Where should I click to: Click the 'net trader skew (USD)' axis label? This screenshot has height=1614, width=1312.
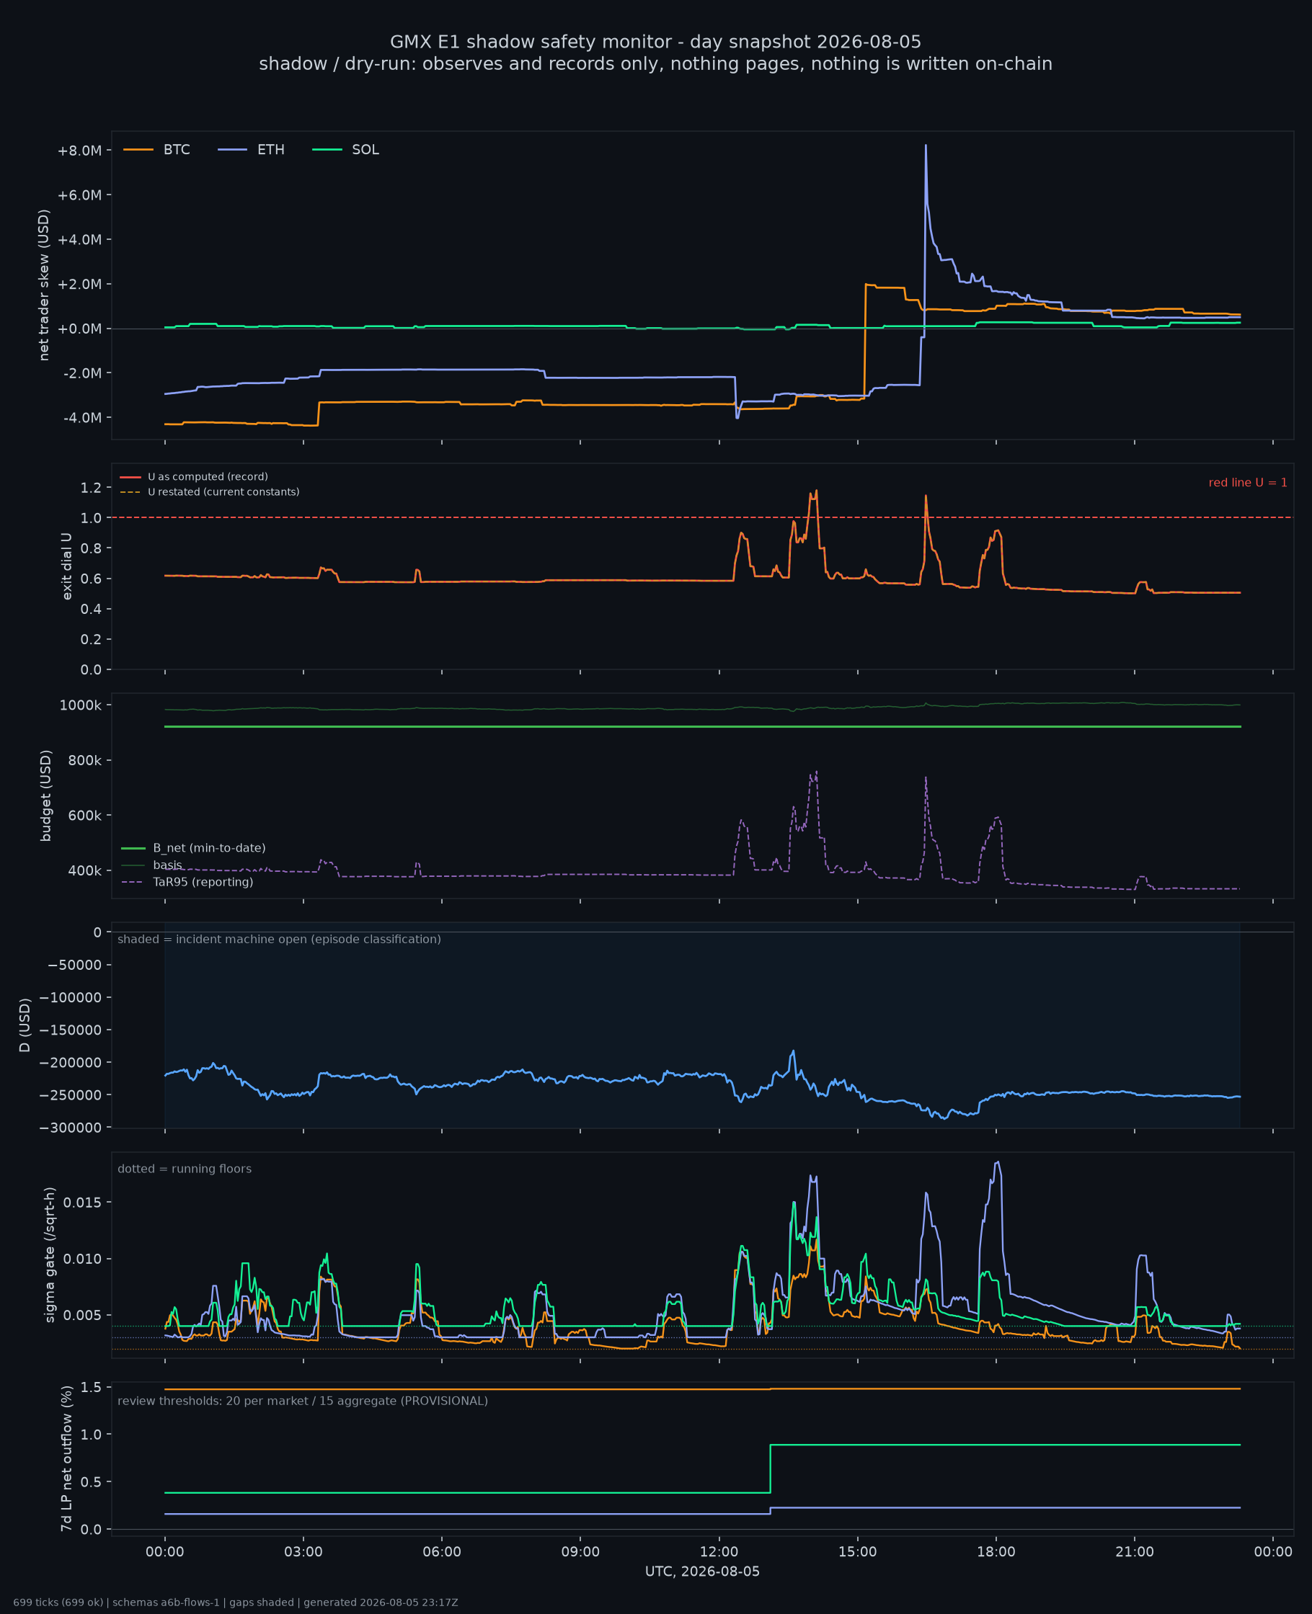(x=44, y=285)
